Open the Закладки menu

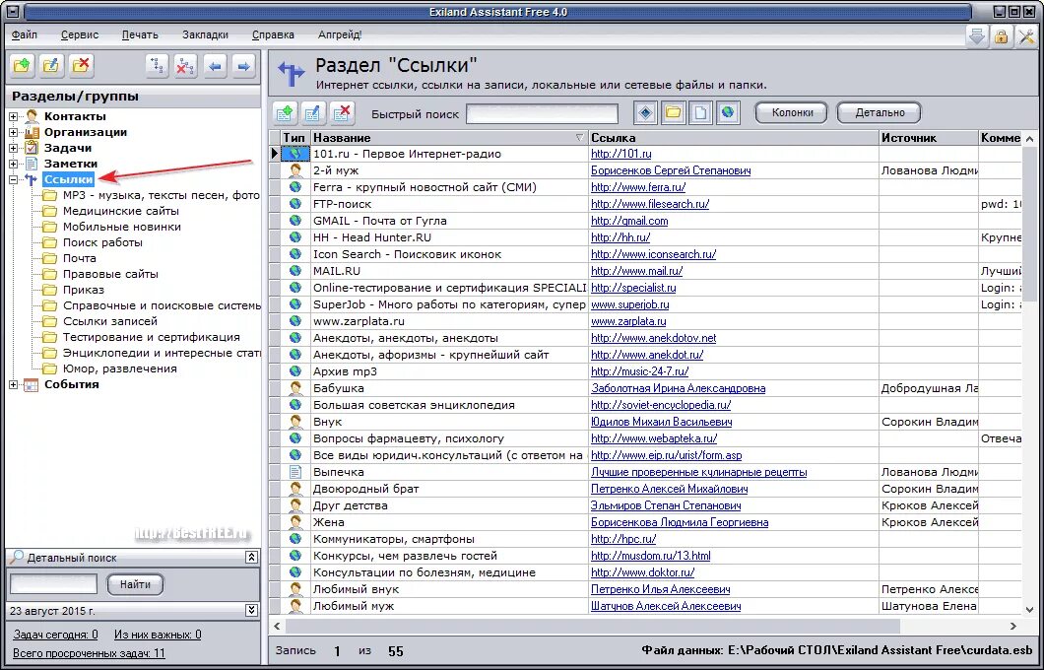point(205,34)
